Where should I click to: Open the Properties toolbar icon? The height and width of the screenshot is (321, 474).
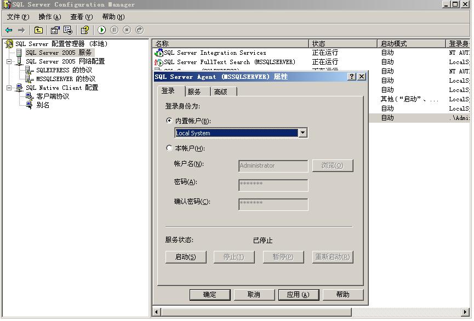pos(55,30)
